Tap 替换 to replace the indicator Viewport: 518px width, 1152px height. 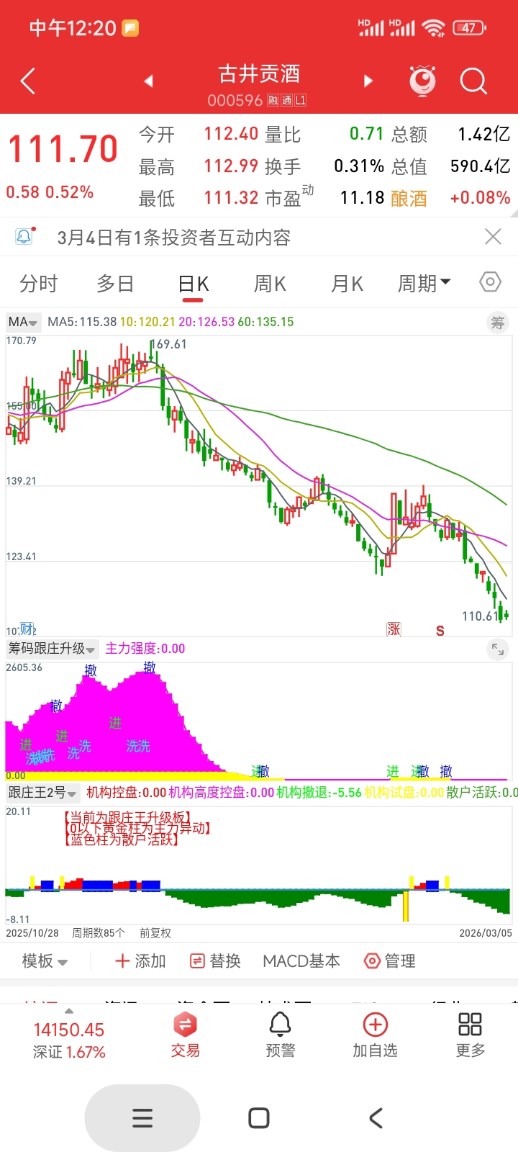[215, 961]
